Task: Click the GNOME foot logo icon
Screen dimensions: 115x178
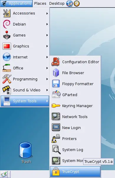Action: click(4, 3)
